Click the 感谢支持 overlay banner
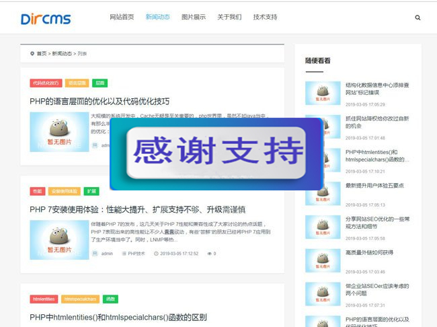 216,154
